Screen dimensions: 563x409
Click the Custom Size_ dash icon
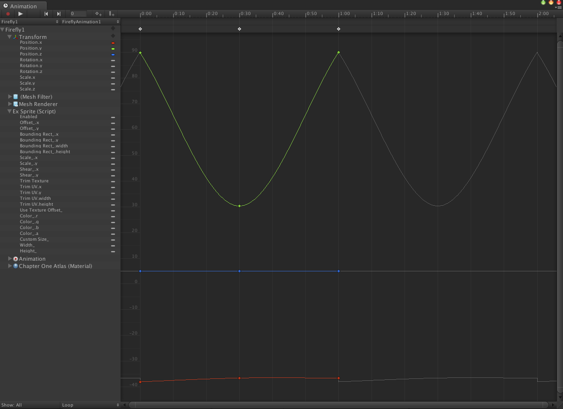pyautogui.click(x=113, y=240)
